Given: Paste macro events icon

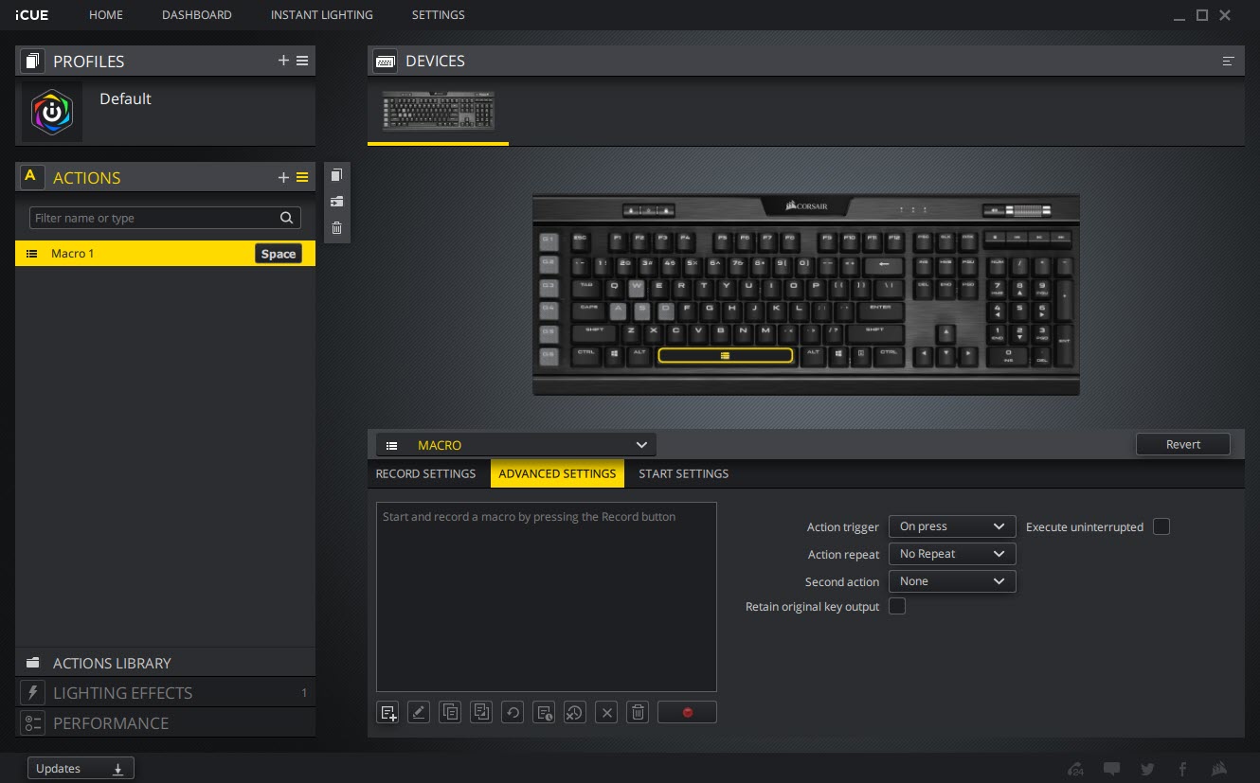Looking at the screenshot, I should click(481, 713).
